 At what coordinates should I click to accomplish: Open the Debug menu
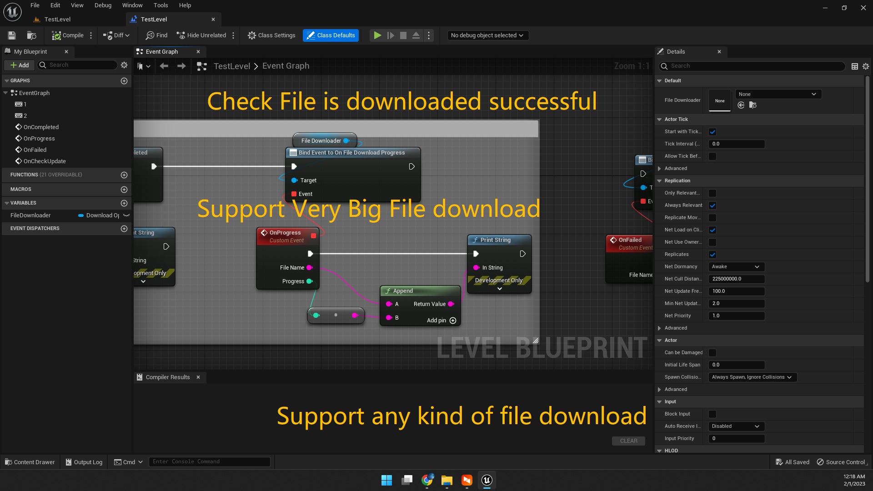[x=103, y=5]
